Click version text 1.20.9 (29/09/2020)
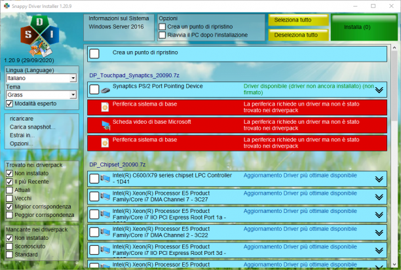This screenshot has height=270, width=401. click(29, 60)
